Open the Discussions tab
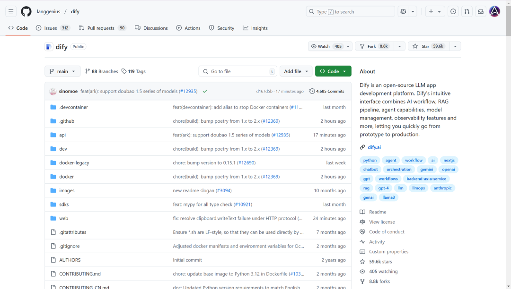Image resolution: width=511 pixels, height=289 pixels. (x=151, y=28)
